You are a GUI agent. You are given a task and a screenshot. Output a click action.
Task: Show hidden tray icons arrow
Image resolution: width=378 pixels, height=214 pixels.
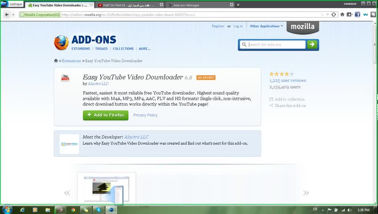[x=323, y=210]
